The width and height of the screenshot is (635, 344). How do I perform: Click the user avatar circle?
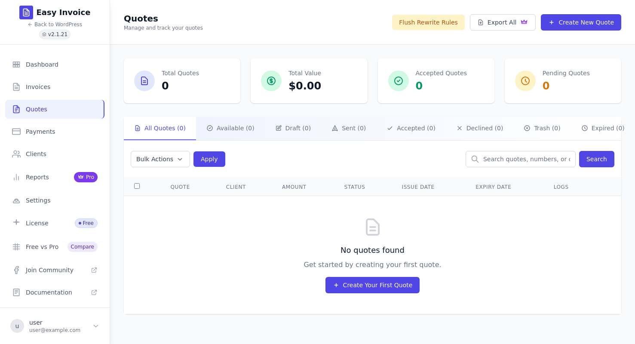tap(17, 326)
